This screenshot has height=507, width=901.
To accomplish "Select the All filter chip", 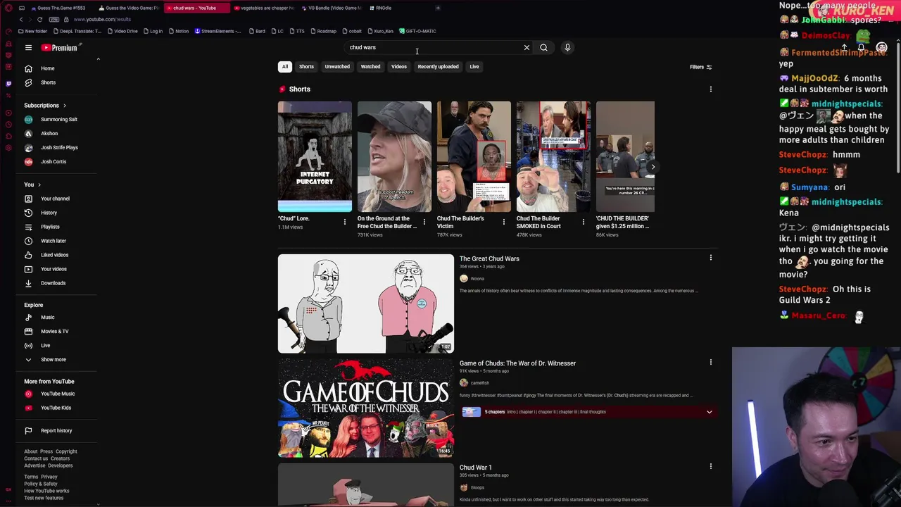I will click(285, 67).
